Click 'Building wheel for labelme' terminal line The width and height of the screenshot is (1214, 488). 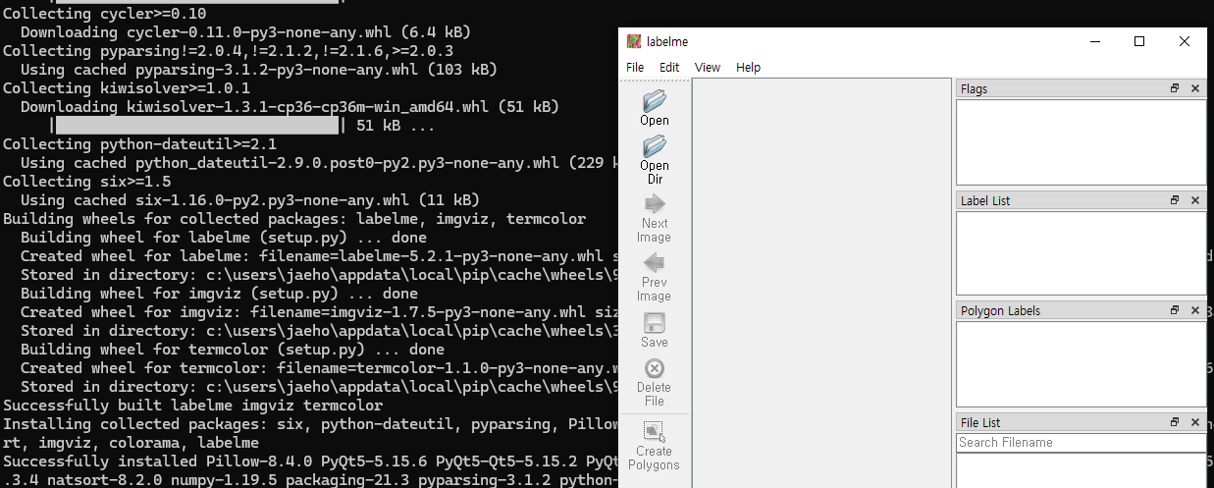click(224, 238)
